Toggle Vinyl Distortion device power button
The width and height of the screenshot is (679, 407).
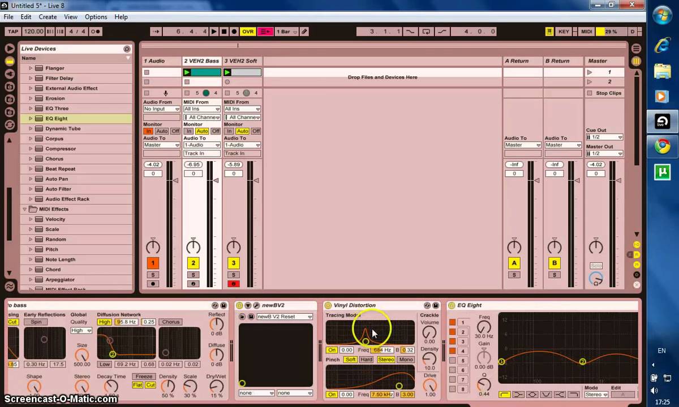point(328,305)
